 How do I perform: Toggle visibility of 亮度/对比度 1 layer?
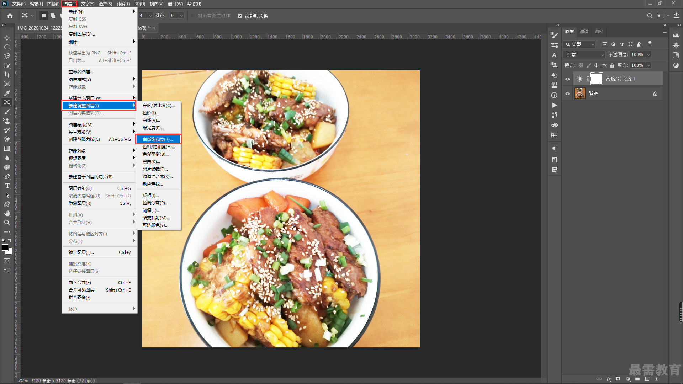567,79
